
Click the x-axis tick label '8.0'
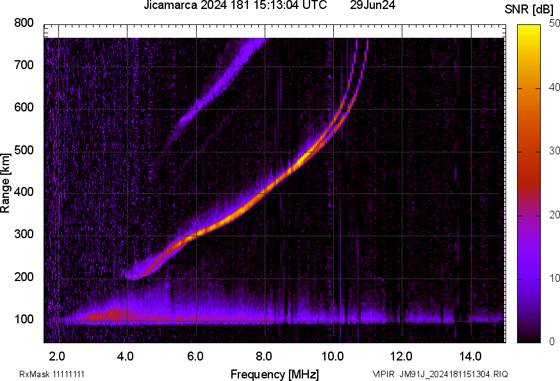(263, 357)
